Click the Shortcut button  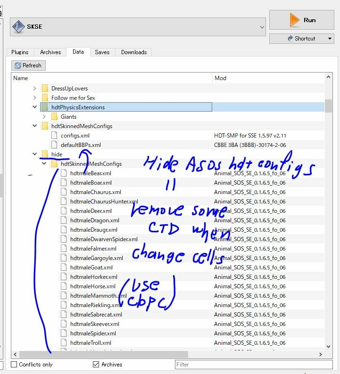pyautogui.click(x=302, y=39)
